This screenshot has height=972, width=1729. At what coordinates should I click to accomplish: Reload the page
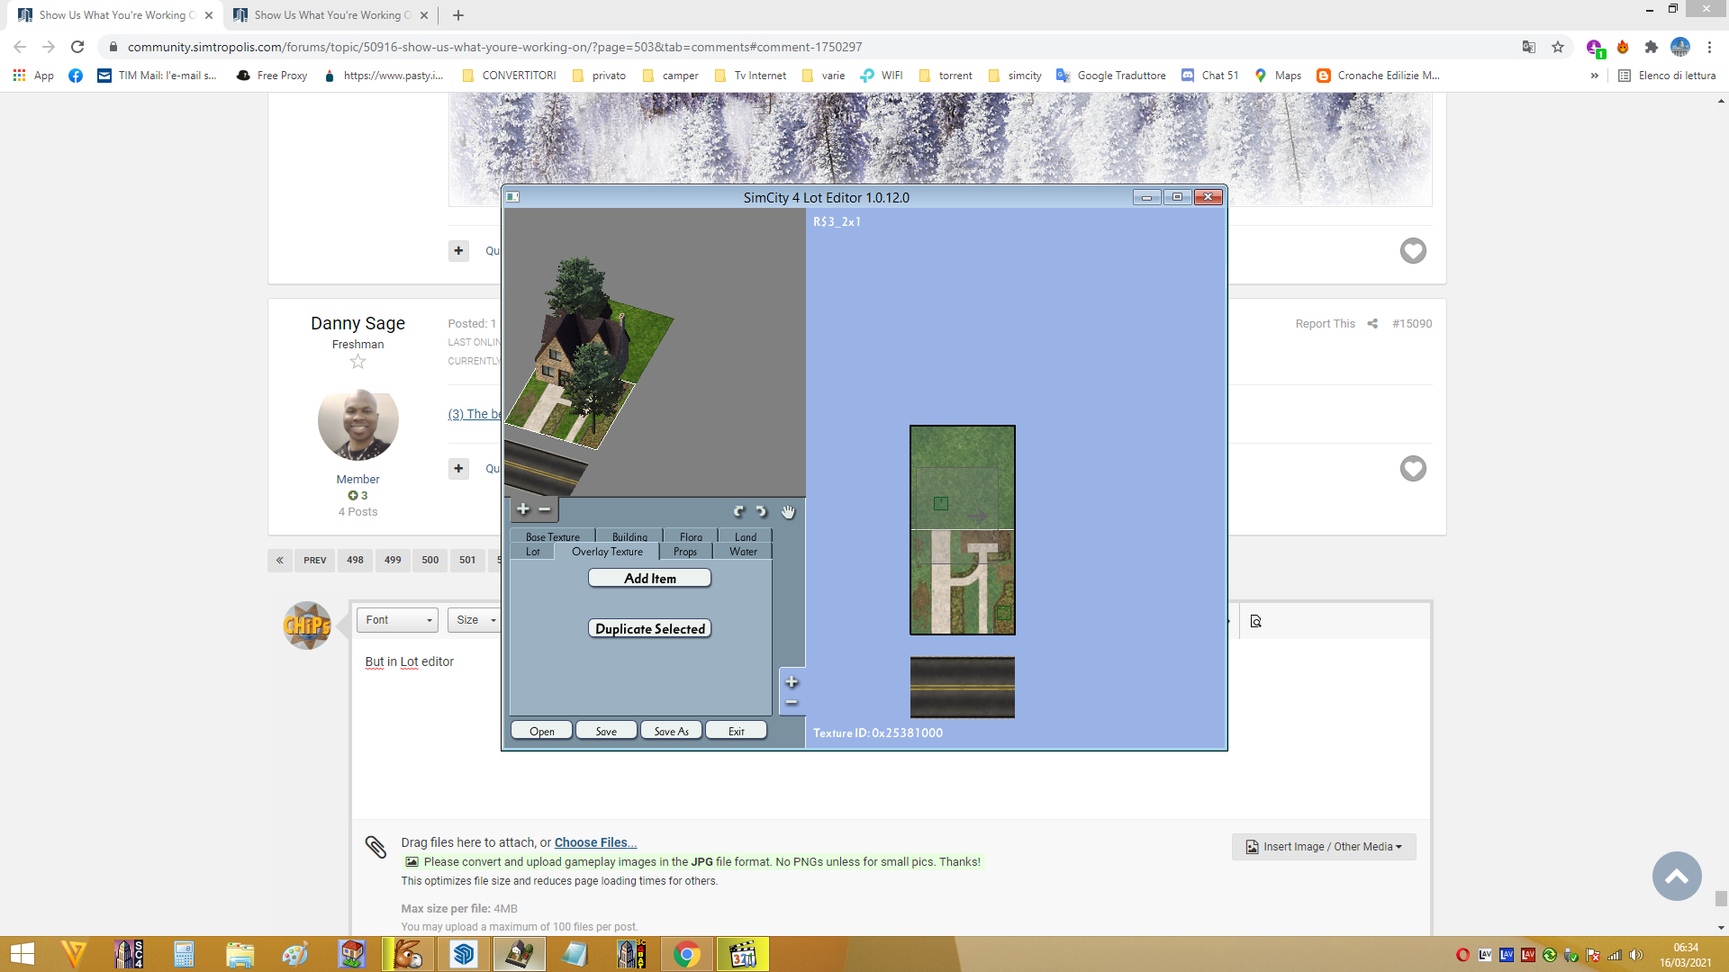pyautogui.click(x=77, y=47)
